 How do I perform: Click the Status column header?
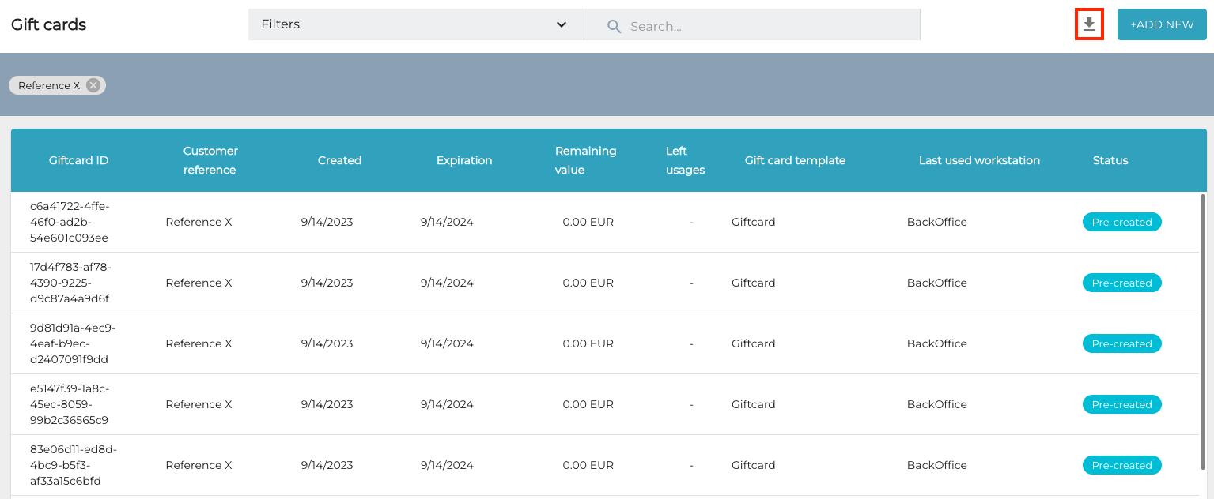1110,160
